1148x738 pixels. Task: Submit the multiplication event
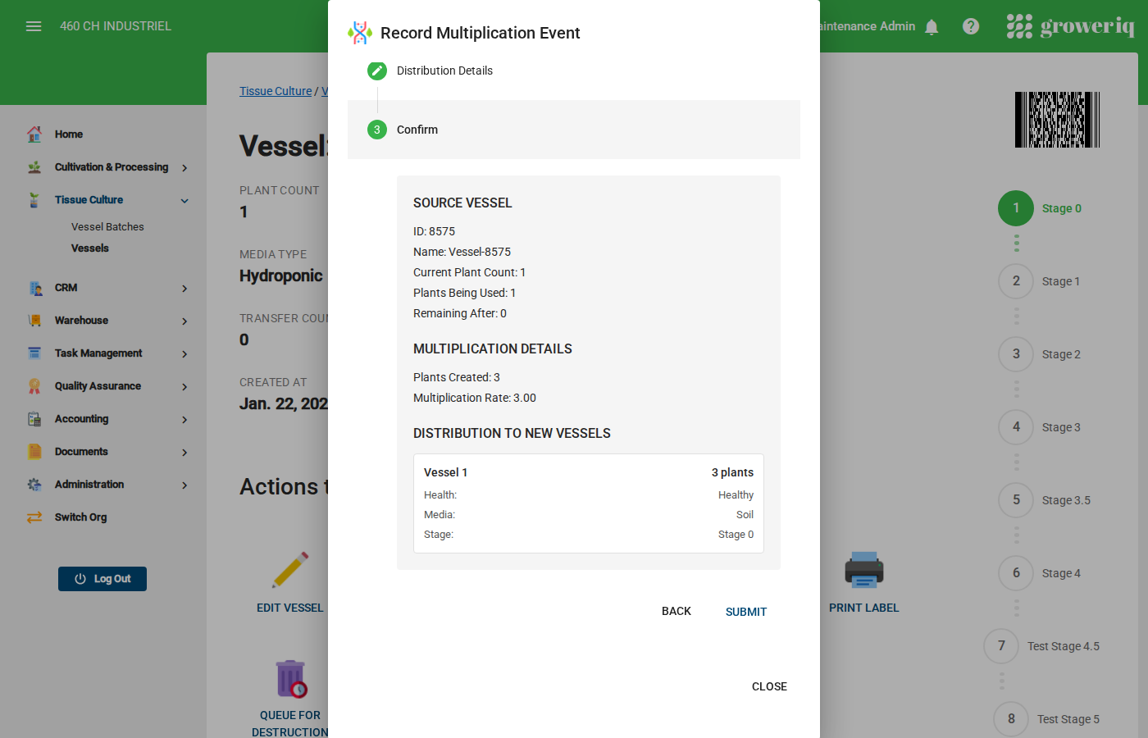[x=745, y=611]
